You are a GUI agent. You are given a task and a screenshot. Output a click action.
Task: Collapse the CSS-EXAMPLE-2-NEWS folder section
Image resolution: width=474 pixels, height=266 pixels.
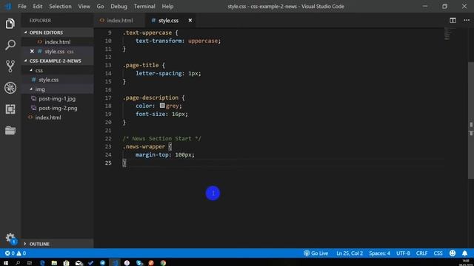click(x=57, y=61)
